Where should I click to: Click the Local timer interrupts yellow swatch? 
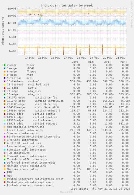click(5, 130)
